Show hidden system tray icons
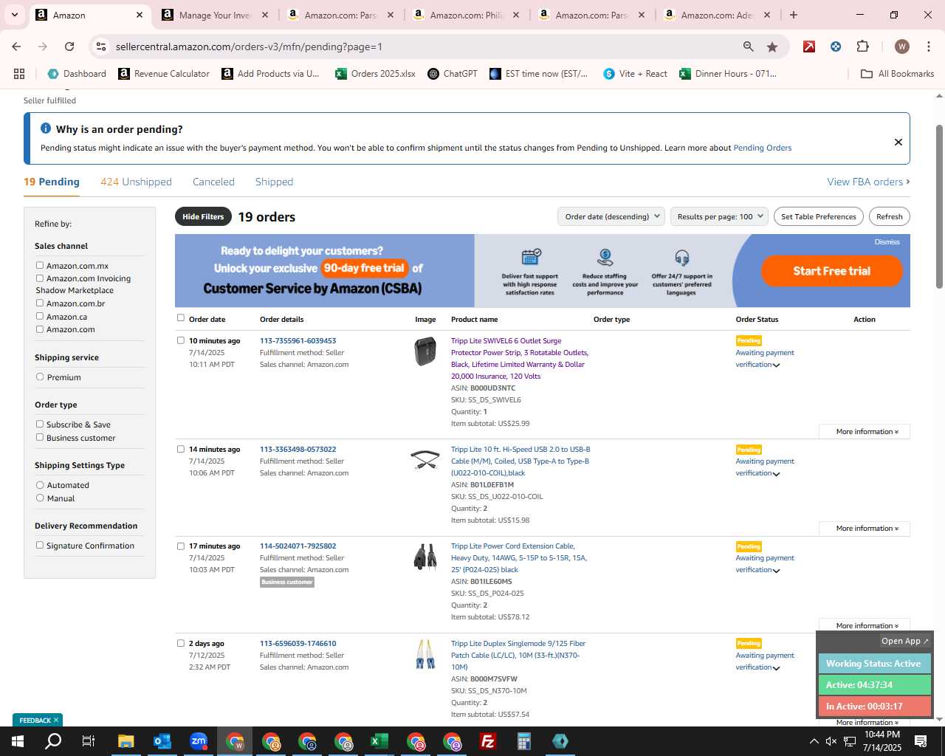The width and height of the screenshot is (945, 756). point(814,741)
